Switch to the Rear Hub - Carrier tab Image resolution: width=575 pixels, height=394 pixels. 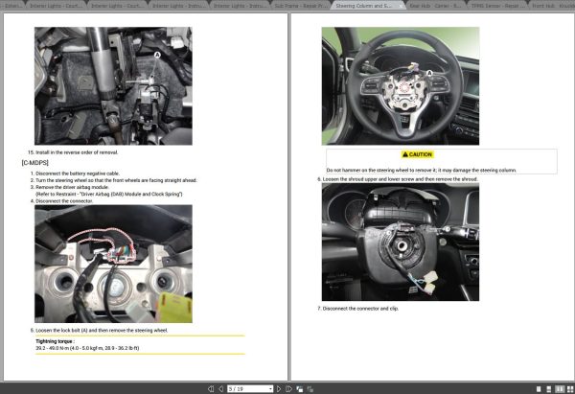[x=436, y=6]
